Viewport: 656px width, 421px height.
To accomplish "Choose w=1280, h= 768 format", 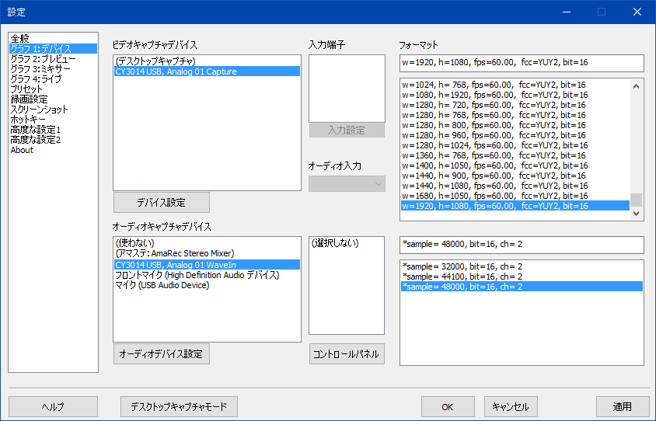I will click(515, 115).
